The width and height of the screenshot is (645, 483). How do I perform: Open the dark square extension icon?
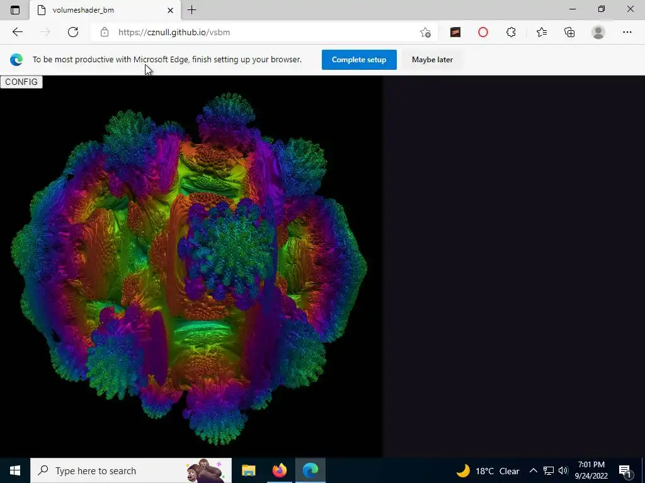point(455,32)
